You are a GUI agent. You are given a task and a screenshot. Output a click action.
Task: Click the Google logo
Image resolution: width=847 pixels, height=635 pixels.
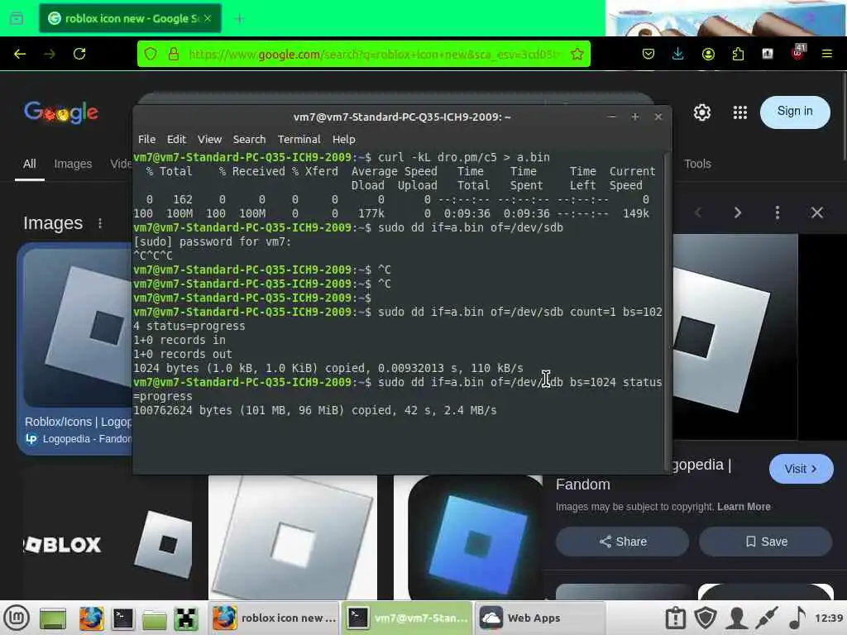click(61, 112)
